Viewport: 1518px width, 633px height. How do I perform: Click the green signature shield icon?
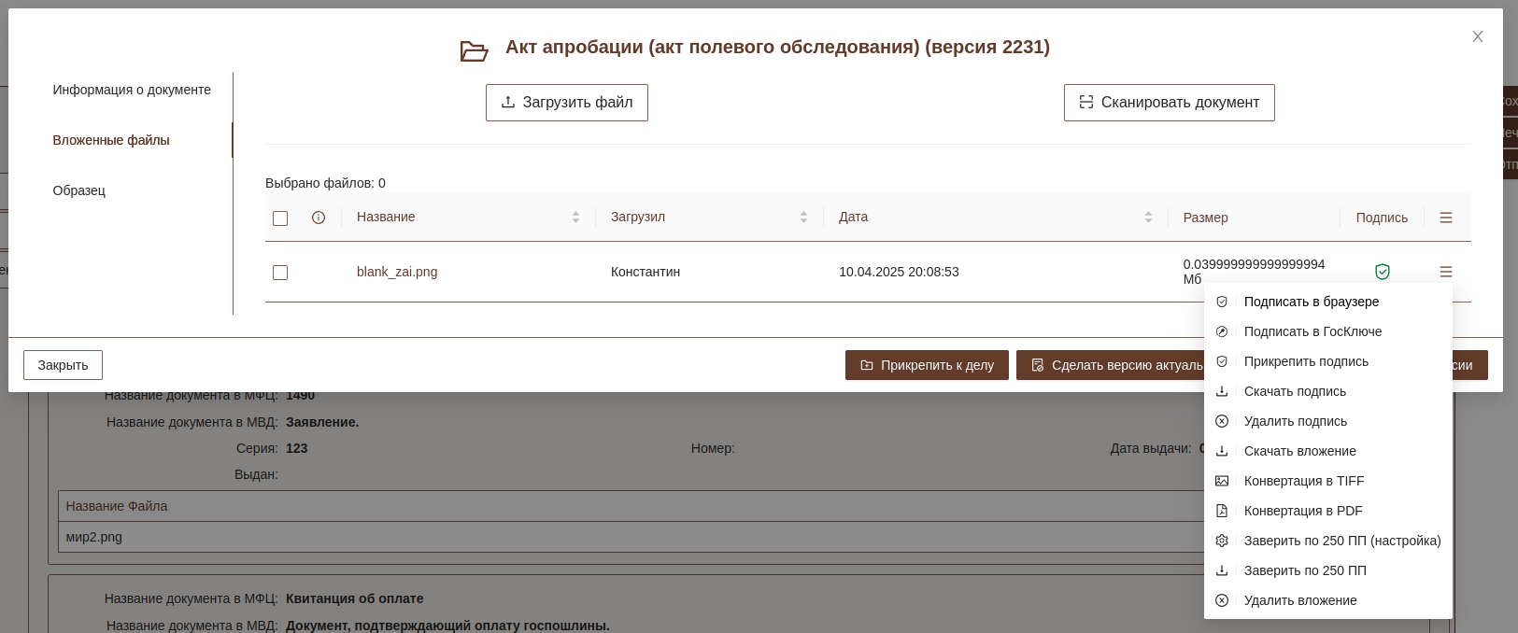pyautogui.click(x=1383, y=272)
